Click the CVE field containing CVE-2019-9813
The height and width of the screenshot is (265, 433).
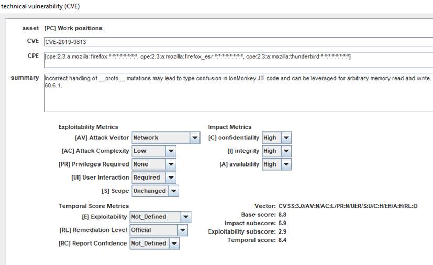(x=236, y=42)
